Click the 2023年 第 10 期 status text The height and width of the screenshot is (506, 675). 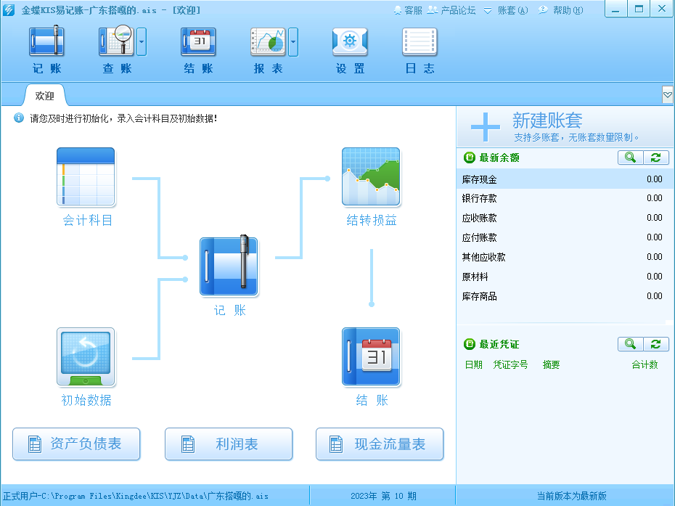coord(383,496)
